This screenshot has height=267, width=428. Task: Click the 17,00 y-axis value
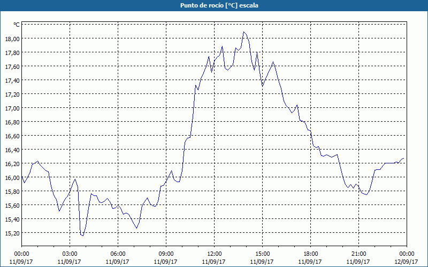pos(12,108)
